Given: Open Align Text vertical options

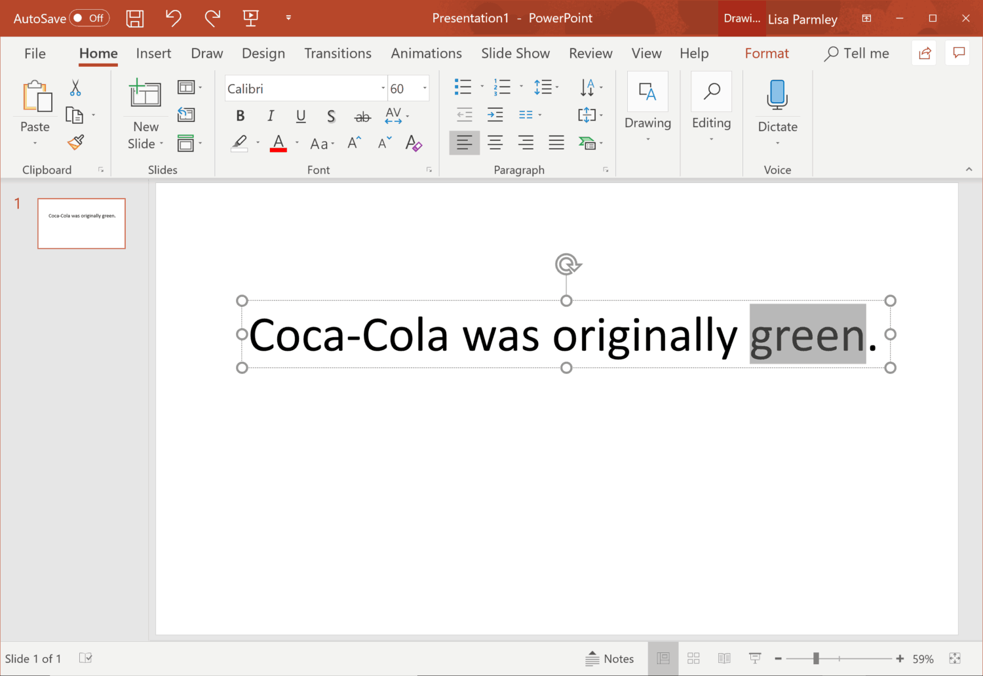Looking at the screenshot, I should (590, 115).
